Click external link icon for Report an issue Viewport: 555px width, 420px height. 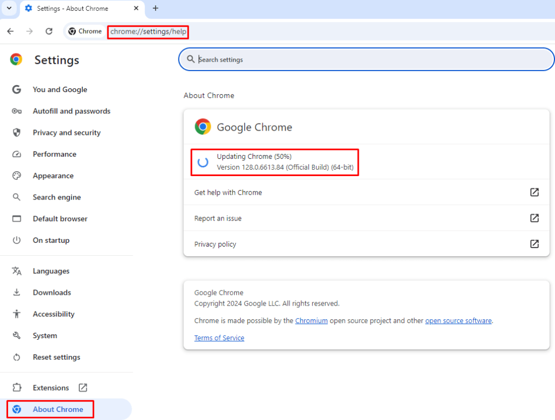pyautogui.click(x=534, y=218)
